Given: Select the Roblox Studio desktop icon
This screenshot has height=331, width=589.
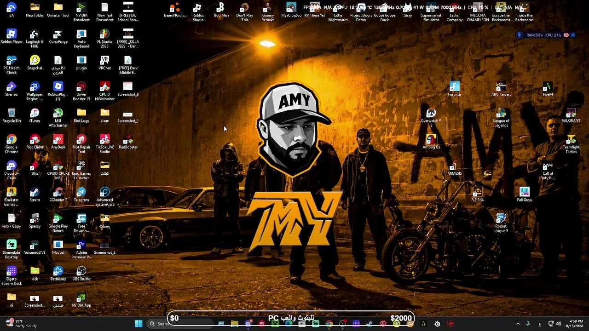Looking at the screenshot, I should (x=198, y=12).
